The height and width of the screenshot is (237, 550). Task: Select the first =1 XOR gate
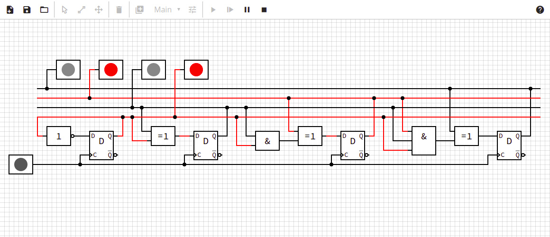[163, 136]
